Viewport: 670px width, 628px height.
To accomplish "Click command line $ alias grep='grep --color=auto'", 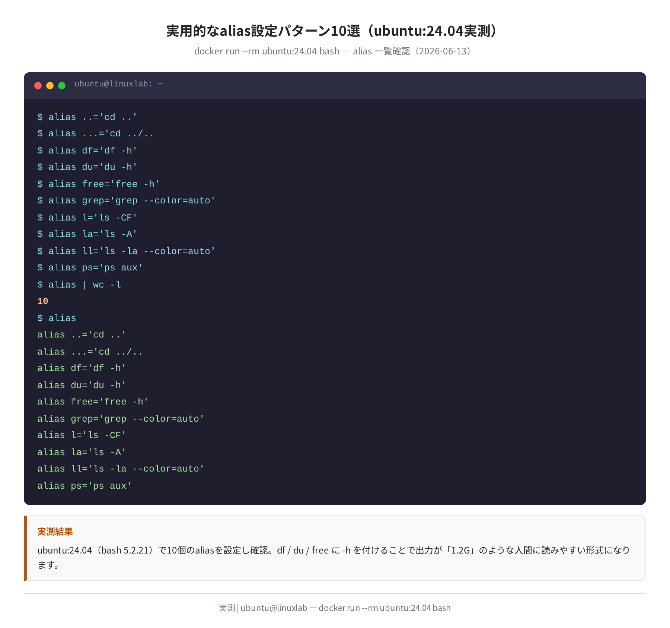I will (127, 200).
